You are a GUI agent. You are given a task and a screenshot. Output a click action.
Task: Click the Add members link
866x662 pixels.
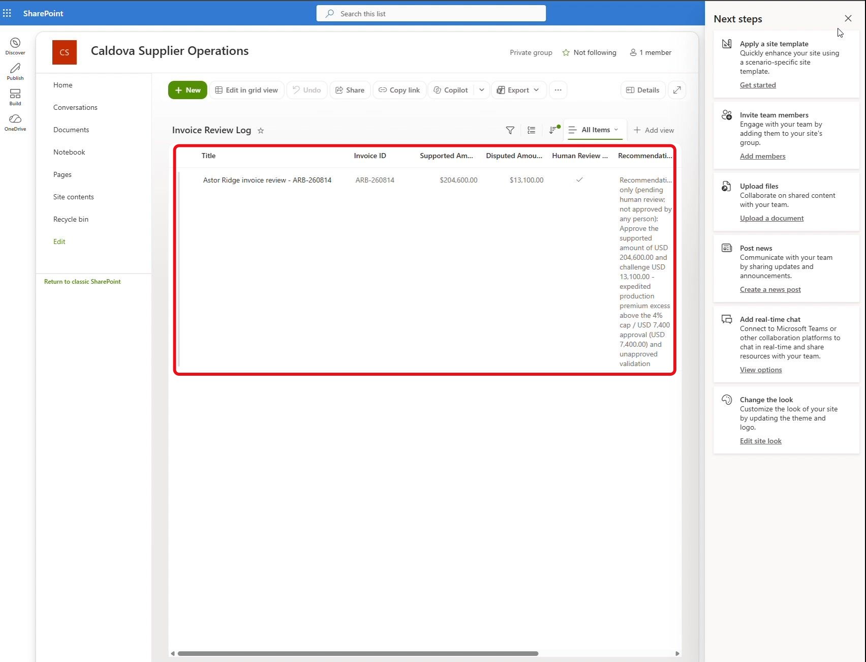(762, 156)
